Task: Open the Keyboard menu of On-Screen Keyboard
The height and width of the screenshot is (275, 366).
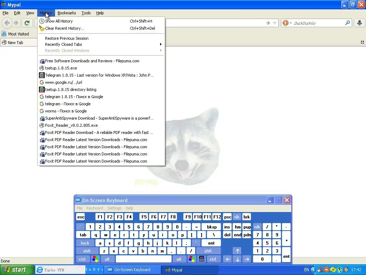Action: [x=94, y=208]
